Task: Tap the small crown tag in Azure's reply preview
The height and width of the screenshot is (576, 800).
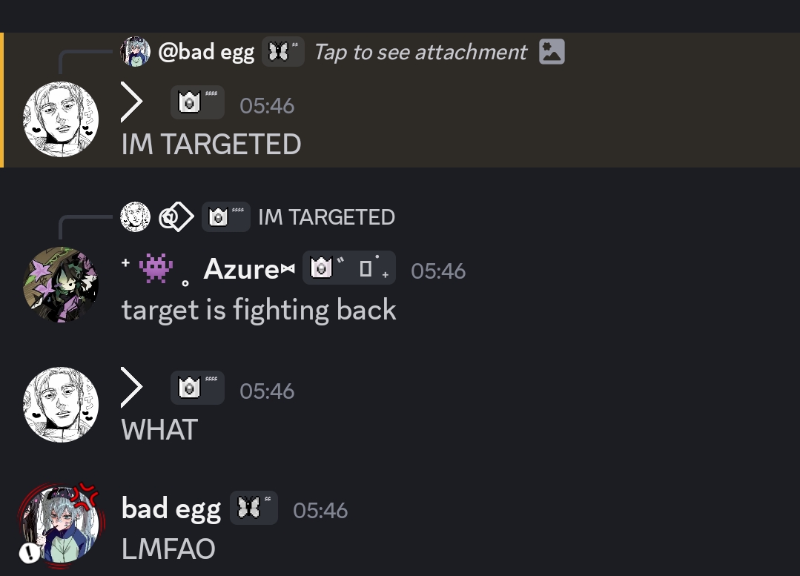Action: click(x=225, y=216)
